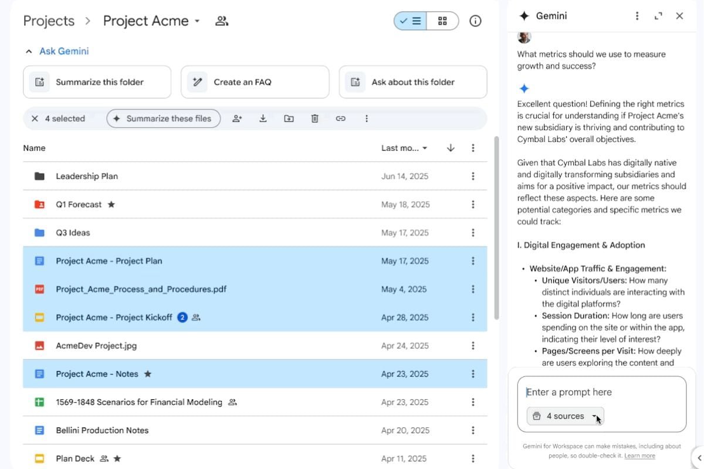Click the Ask Gemini label
Viewport: 704px width, 469px height.
pyautogui.click(x=64, y=52)
